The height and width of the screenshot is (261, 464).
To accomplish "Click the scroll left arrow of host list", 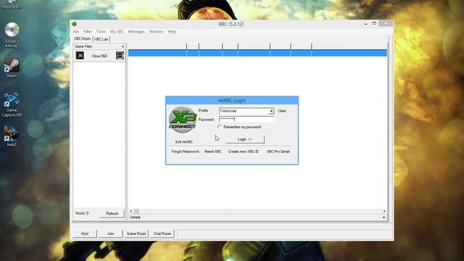I will click(130, 211).
